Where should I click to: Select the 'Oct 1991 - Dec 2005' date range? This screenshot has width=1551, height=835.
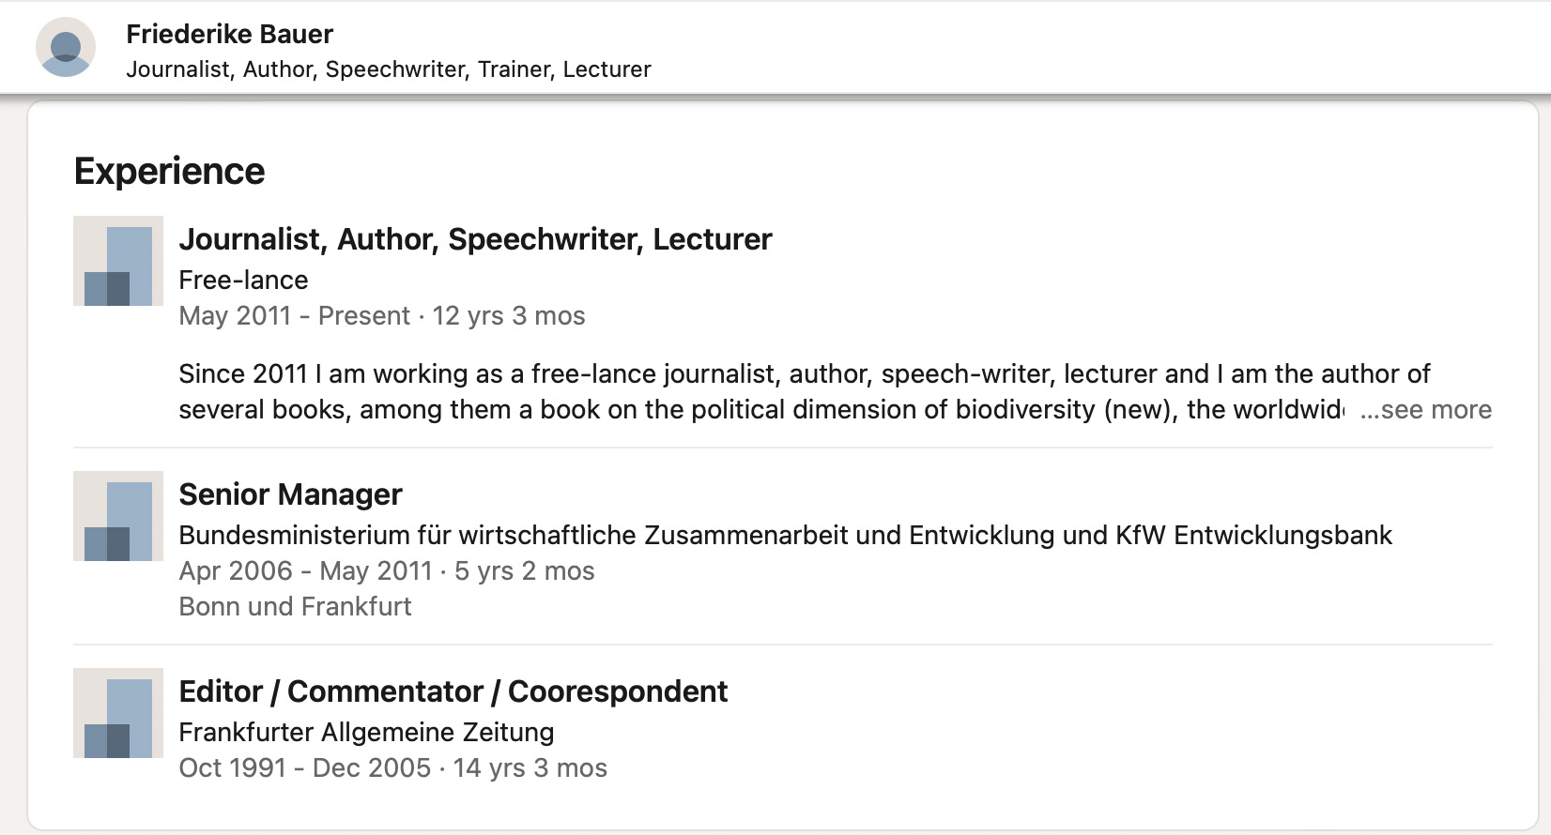coord(305,767)
